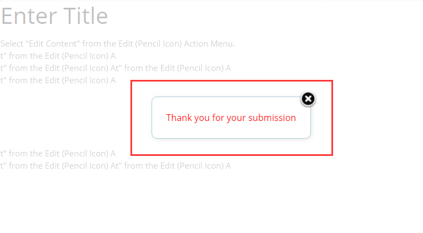Image resolution: width=423 pixels, height=233 pixels.
Task: Click the word "submission" in the popup
Action: (x=272, y=118)
